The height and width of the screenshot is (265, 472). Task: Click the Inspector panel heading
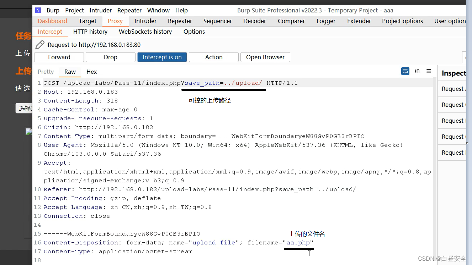454,73
